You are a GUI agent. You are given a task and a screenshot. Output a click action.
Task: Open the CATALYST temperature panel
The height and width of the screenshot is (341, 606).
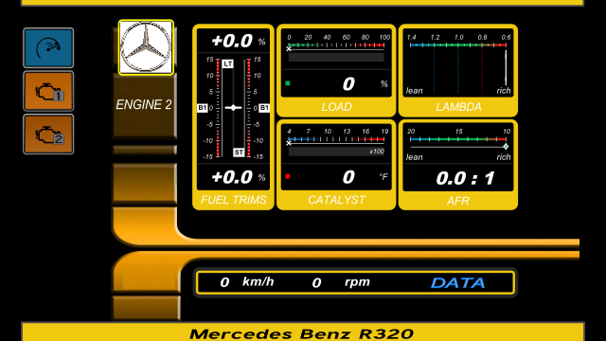336,165
